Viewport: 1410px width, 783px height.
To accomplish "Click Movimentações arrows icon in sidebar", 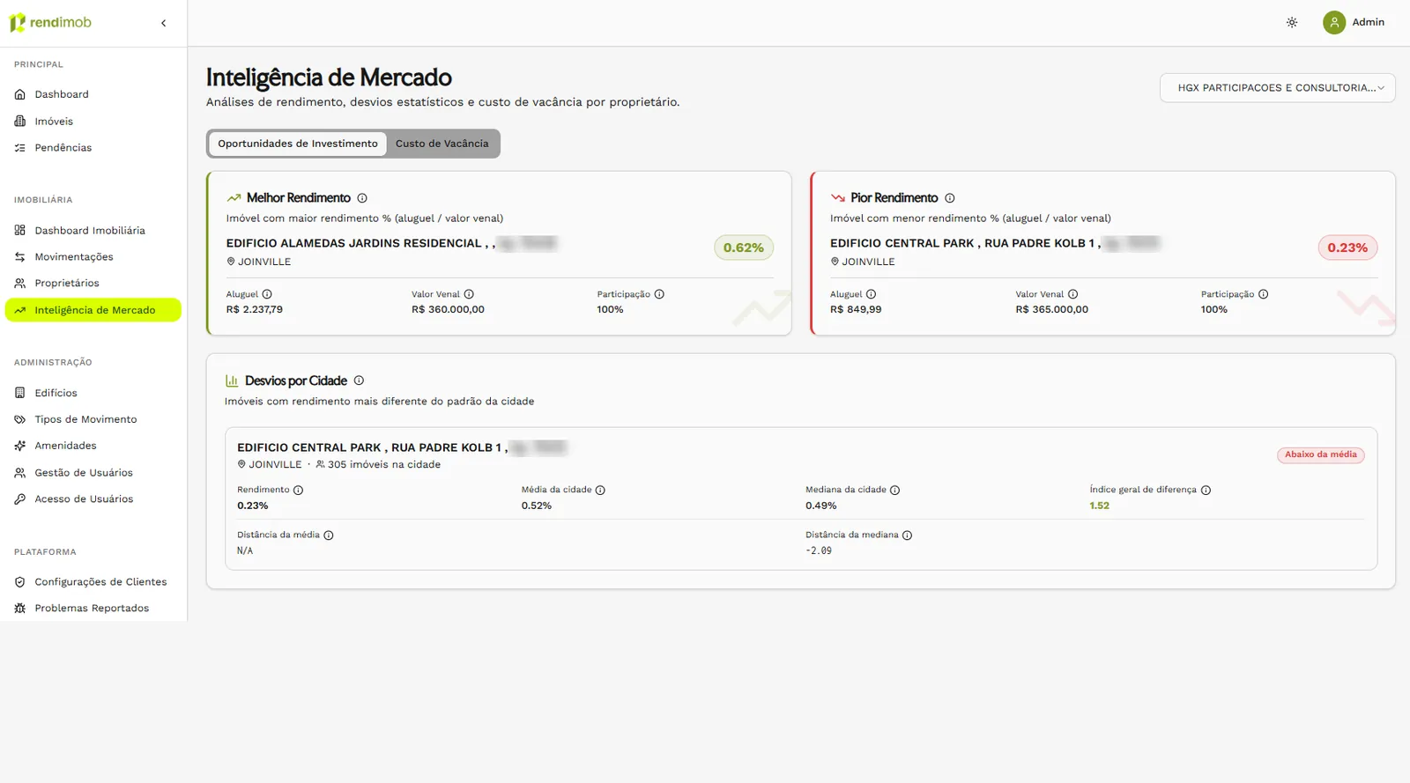I will [x=19, y=257].
